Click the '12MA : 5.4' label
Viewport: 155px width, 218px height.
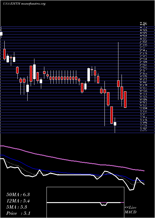18,201
